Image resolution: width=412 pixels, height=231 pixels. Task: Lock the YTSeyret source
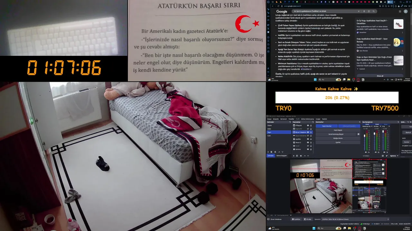tap(311, 125)
